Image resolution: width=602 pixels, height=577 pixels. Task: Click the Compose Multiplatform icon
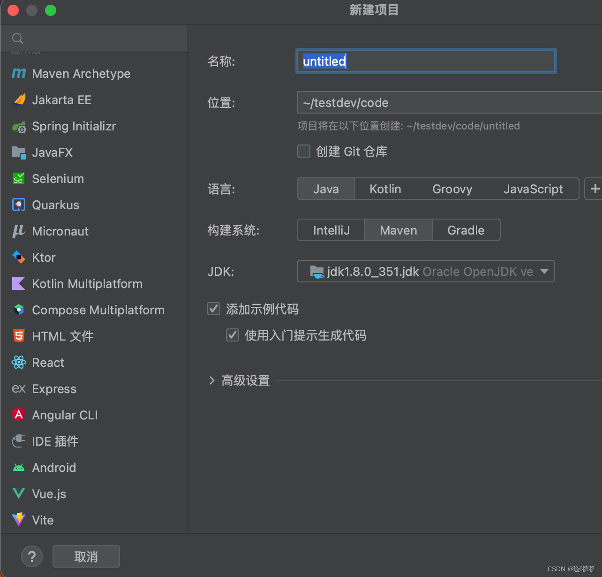click(19, 310)
